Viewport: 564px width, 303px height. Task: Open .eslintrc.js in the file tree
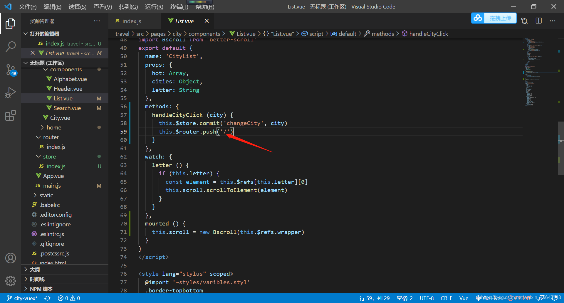(x=65, y=234)
